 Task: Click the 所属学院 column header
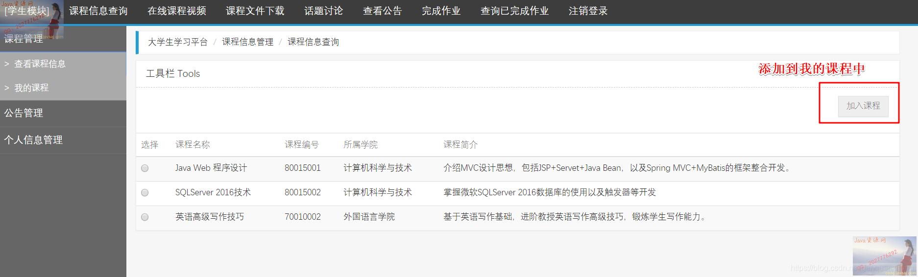pos(361,144)
